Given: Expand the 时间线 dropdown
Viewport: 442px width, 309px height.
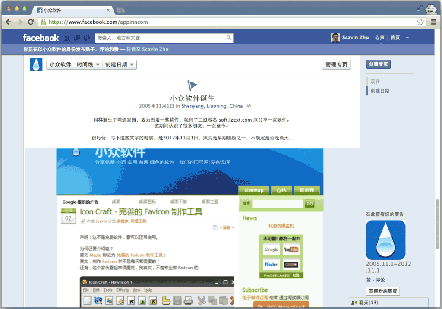Looking at the screenshot, I should point(88,65).
